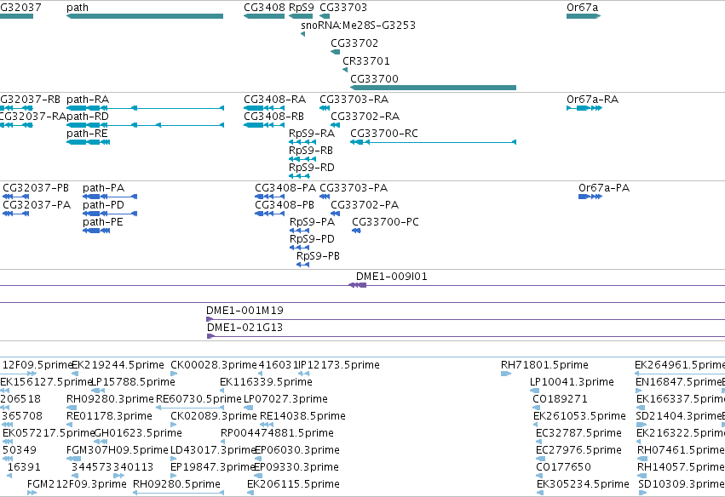Select the Or67a gene arrow
Screen dimensions: 725x497
(584, 16)
